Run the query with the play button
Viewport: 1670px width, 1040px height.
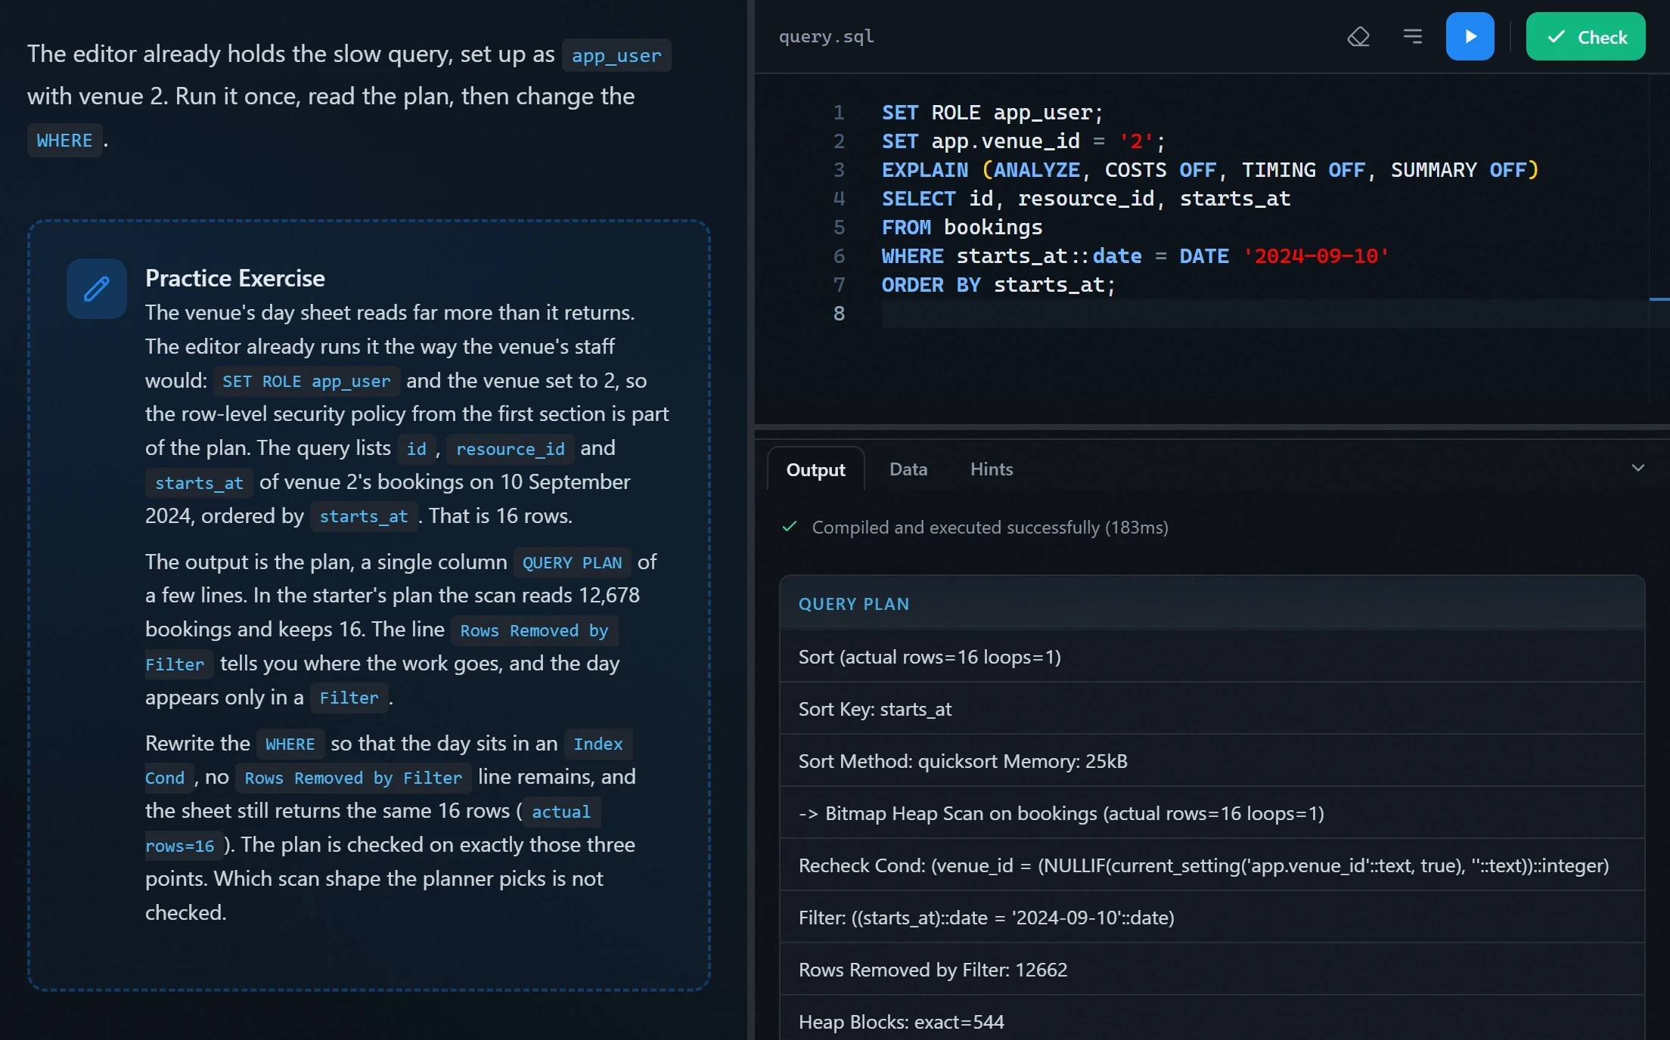(1470, 36)
